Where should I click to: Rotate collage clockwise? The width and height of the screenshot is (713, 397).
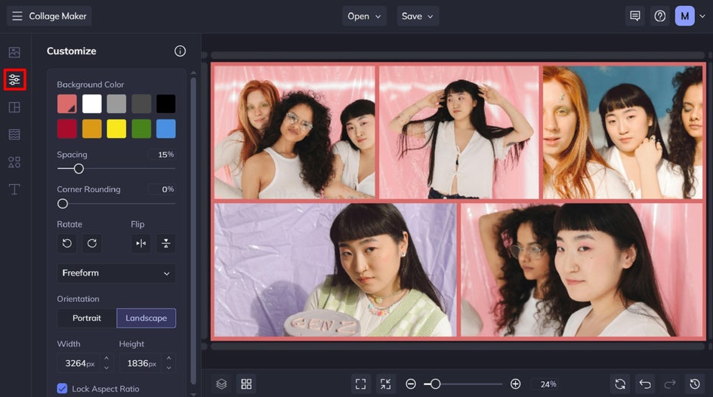(92, 244)
